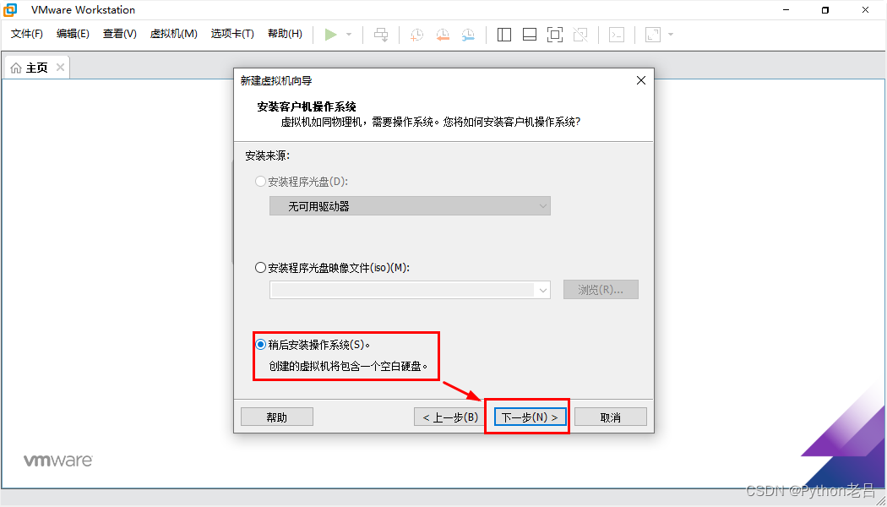Click the 安装来源: label
This screenshot has height=507, width=887.
point(268,155)
